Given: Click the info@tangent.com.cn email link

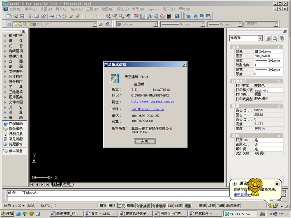Looking at the screenshot, I should (148, 109).
